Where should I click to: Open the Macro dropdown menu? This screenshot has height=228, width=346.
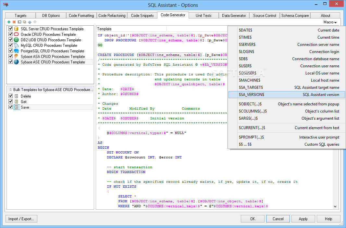coord(330,22)
